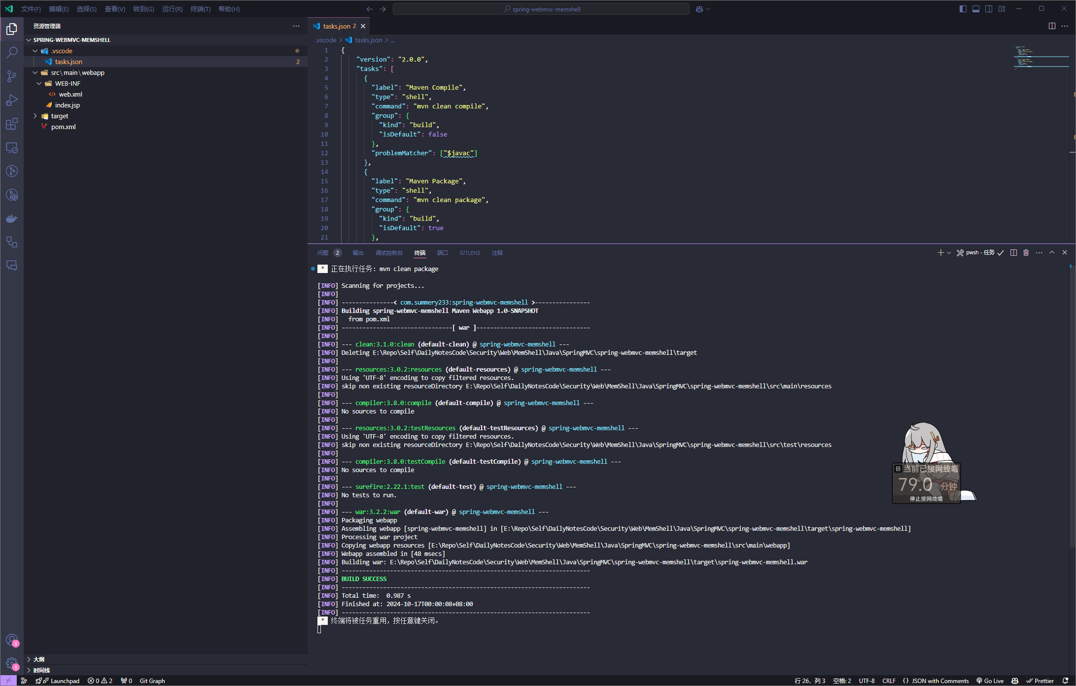Image resolution: width=1076 pixels, height=686 pixels.
Task: Click Go Live in status bar
Action: click(x=990, y=681)
